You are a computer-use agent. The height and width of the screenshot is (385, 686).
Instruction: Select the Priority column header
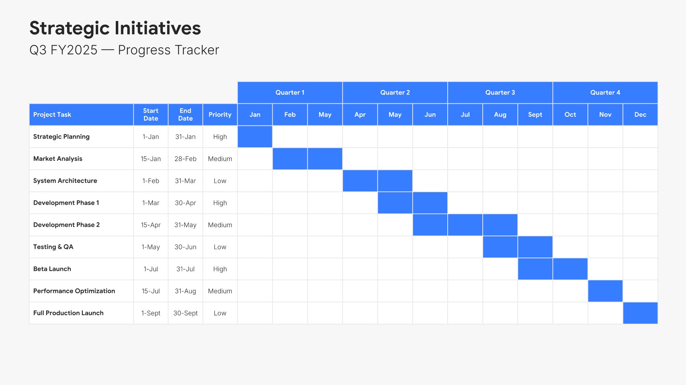pos(220,114)
